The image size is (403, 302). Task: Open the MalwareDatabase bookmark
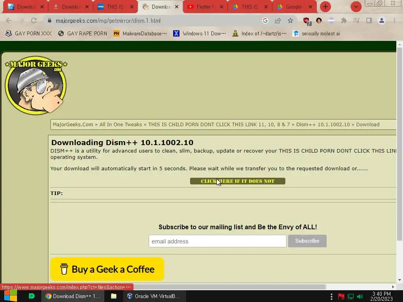click(x=140, y=33)
